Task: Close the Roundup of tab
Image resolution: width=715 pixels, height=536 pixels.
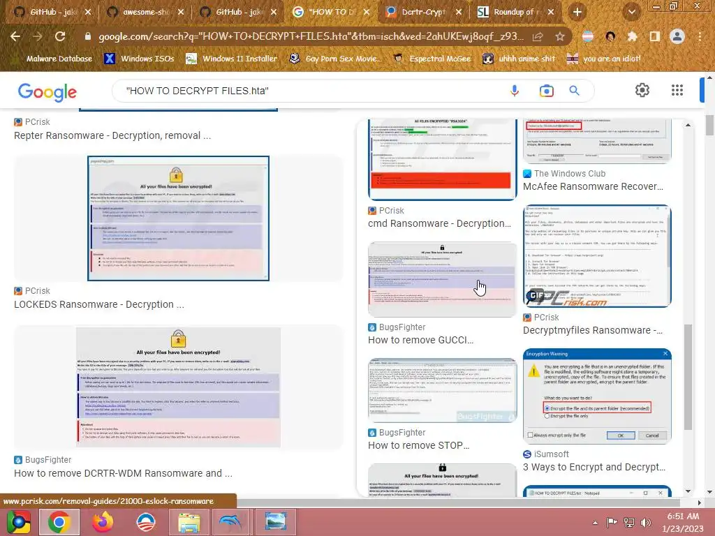Action: point(550,12)
